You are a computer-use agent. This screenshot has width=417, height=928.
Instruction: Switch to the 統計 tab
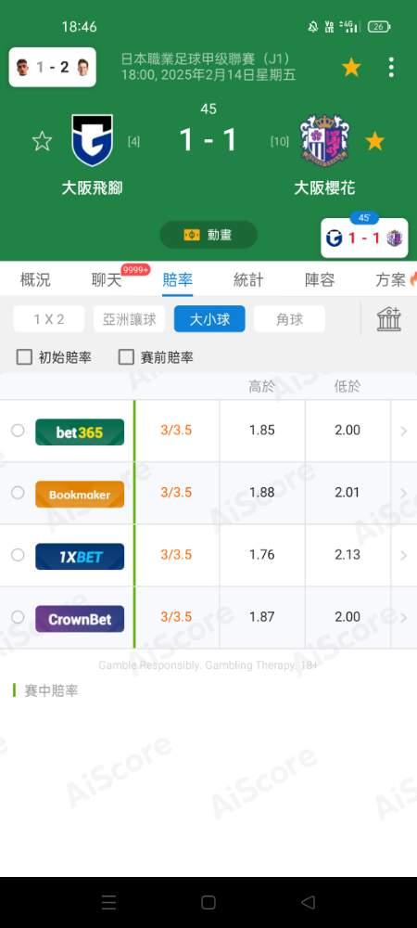tap(248, 280)
